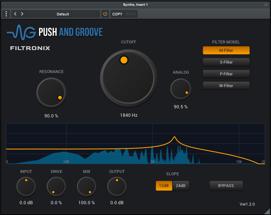Set slope to 24dB
This screenshot has height=215, width=271.
[181, 186]
